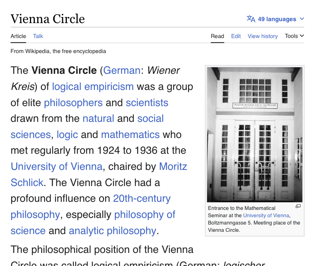This screenshot has height=266, width=310.
Task: Click the analytic philosophy link
Action: 112,231
